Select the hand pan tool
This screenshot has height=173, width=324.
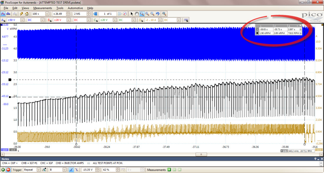(137, 14)
